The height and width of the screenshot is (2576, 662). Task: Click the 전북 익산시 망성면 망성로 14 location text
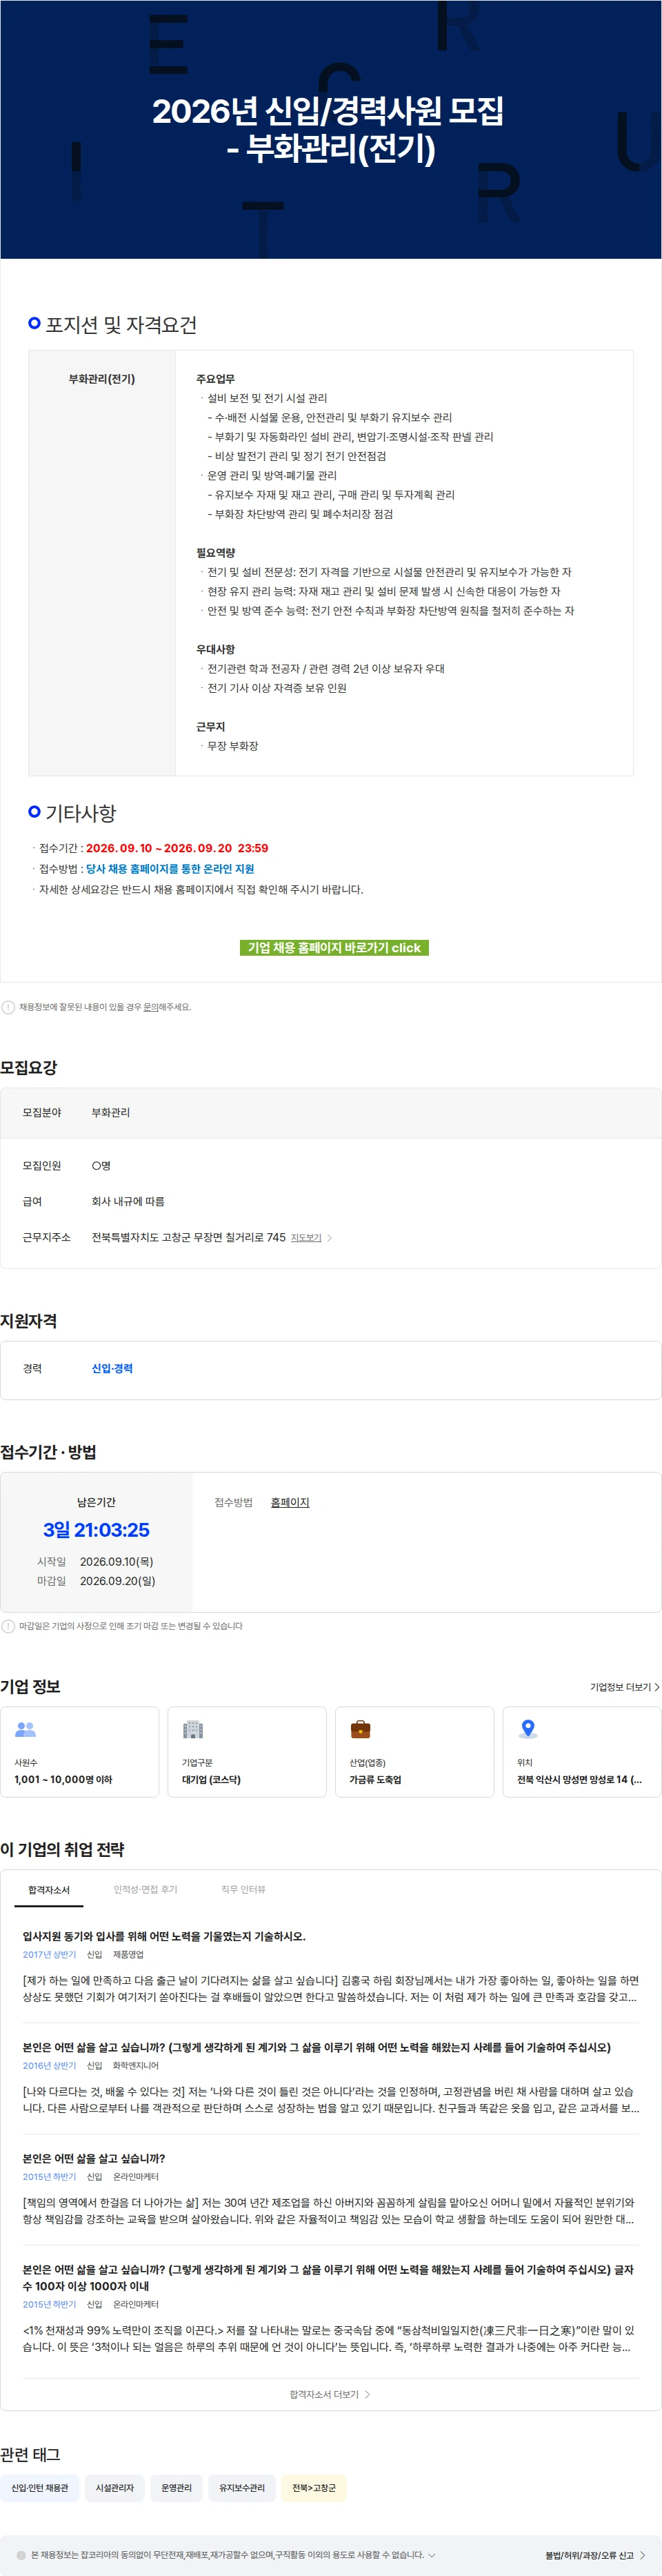(x=579, y=1780)
